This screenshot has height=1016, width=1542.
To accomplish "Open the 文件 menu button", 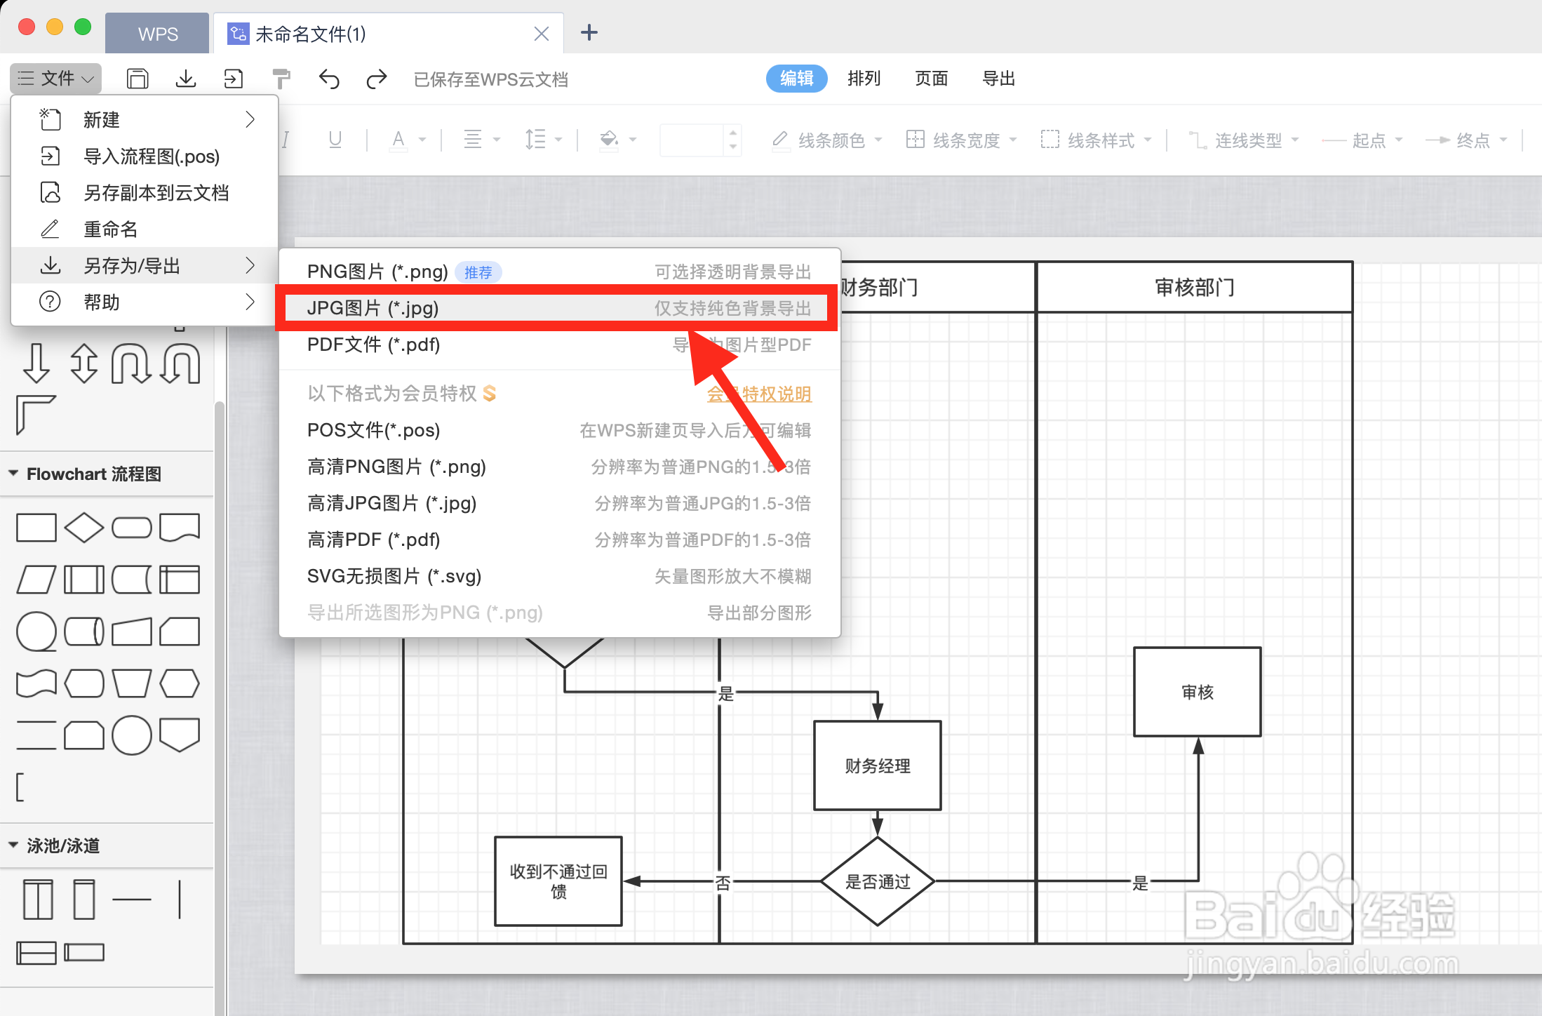I will coord(56,79).
